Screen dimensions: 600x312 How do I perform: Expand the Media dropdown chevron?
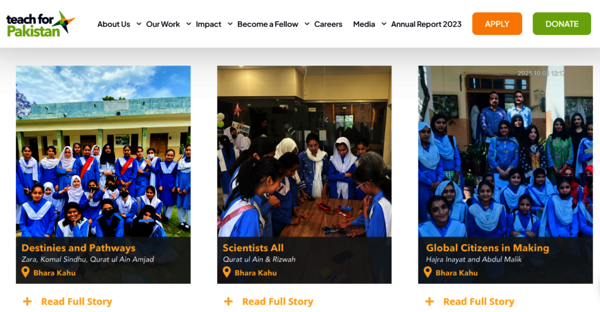click(384, 23)
